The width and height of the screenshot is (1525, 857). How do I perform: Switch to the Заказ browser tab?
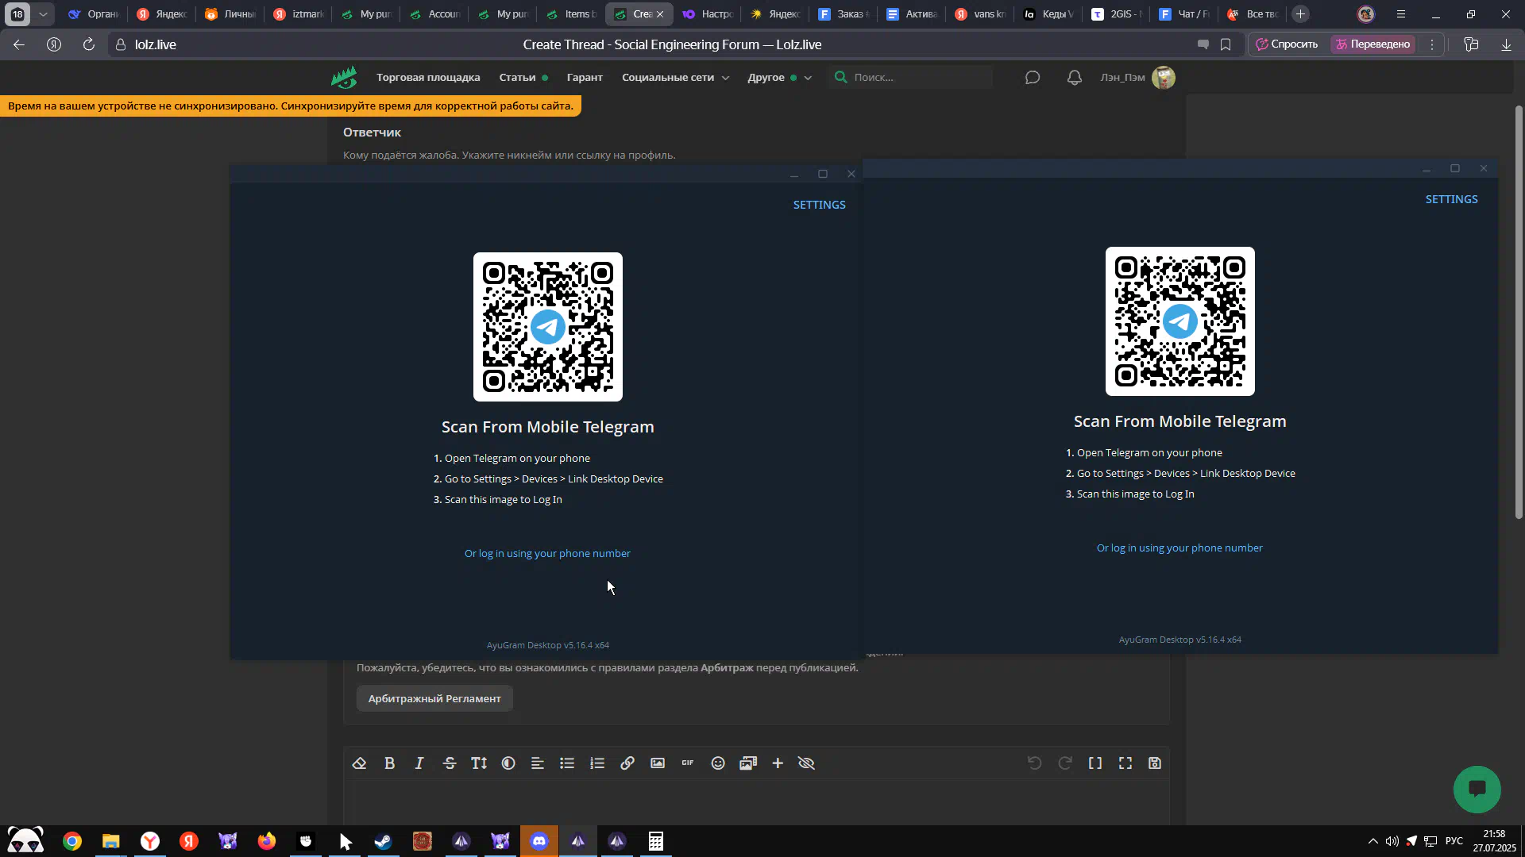(844, 13)
